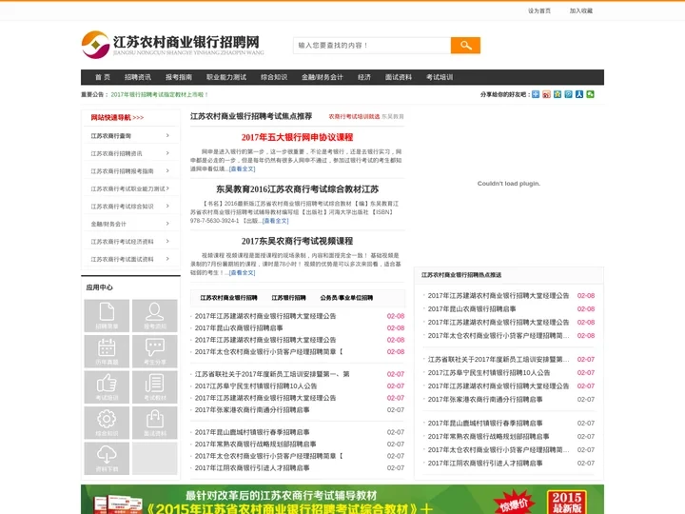Switch to the 江苏银行招聘 tab
This screenshot has width=685, height=514.
[x=288, y=298]
